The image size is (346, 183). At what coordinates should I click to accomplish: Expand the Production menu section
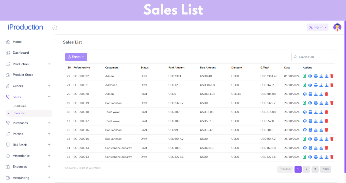pyautogui.click(x=49, y=64)
